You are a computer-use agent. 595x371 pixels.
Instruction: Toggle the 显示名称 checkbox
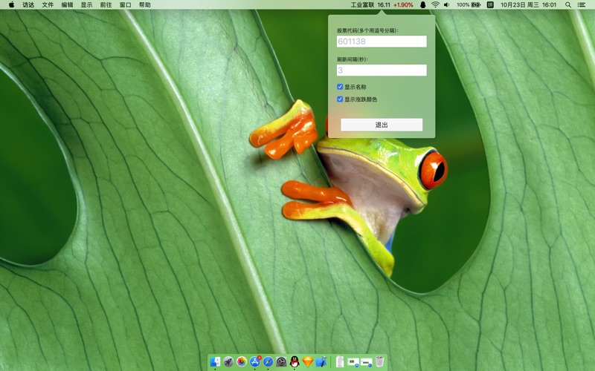[340, 87]
